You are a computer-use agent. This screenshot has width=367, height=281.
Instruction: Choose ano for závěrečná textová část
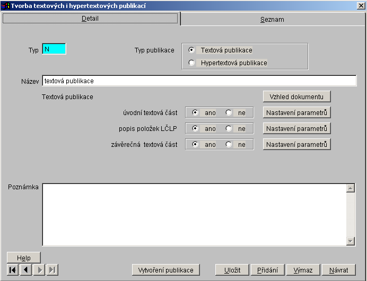[195, 145]
